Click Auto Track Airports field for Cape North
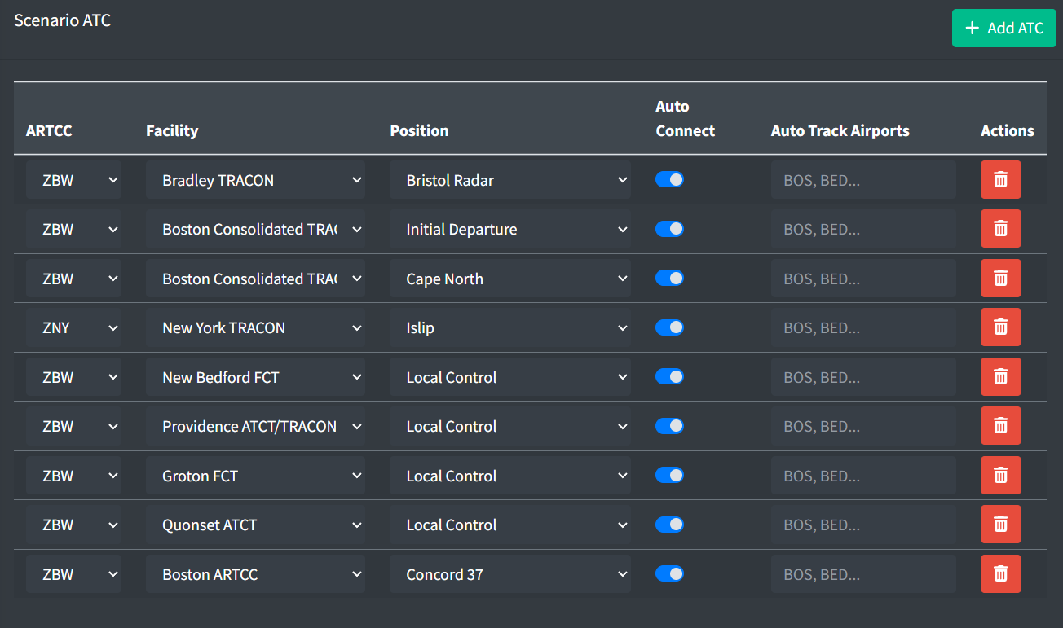 pos(863,279)
